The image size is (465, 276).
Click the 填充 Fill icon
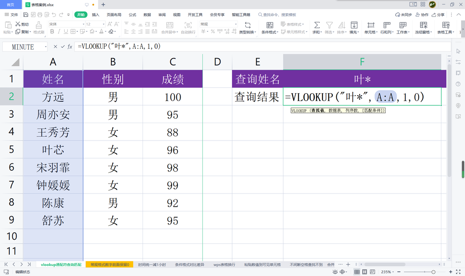pyautogui.click(x=354, y=25)
